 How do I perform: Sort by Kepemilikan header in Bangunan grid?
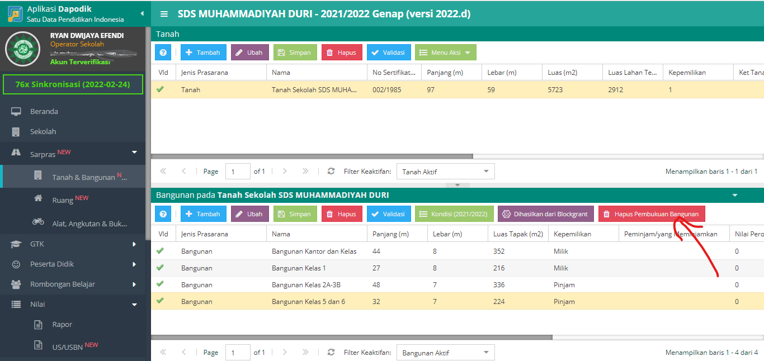point(583,234)
